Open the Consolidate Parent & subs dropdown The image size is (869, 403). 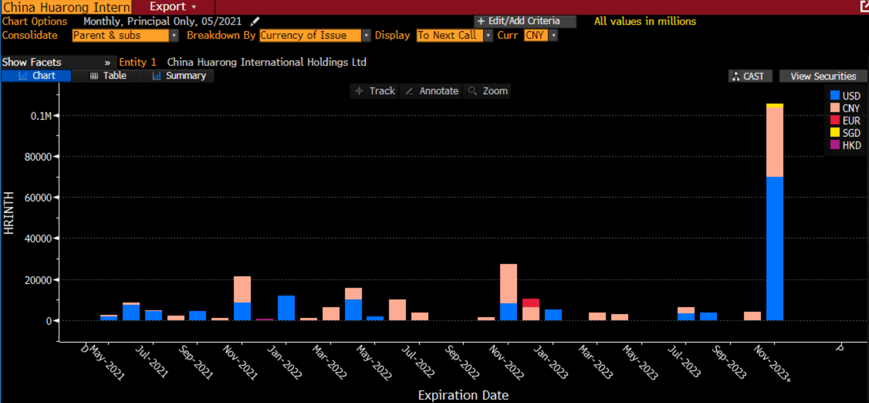[125, 35]
